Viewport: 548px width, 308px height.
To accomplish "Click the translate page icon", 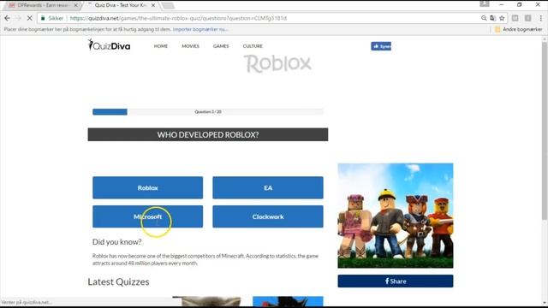I will click(x=493, y=18).
